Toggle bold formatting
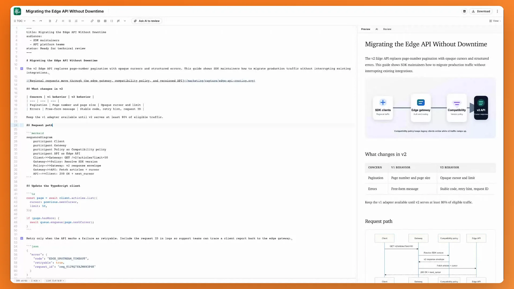The height and width of the screenshot is (289, 514). click(50, 21)
